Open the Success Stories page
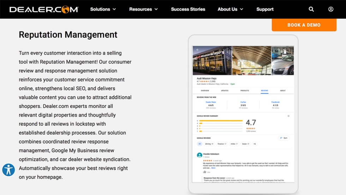This screenshot has width=346, height=195. point(188,9)
